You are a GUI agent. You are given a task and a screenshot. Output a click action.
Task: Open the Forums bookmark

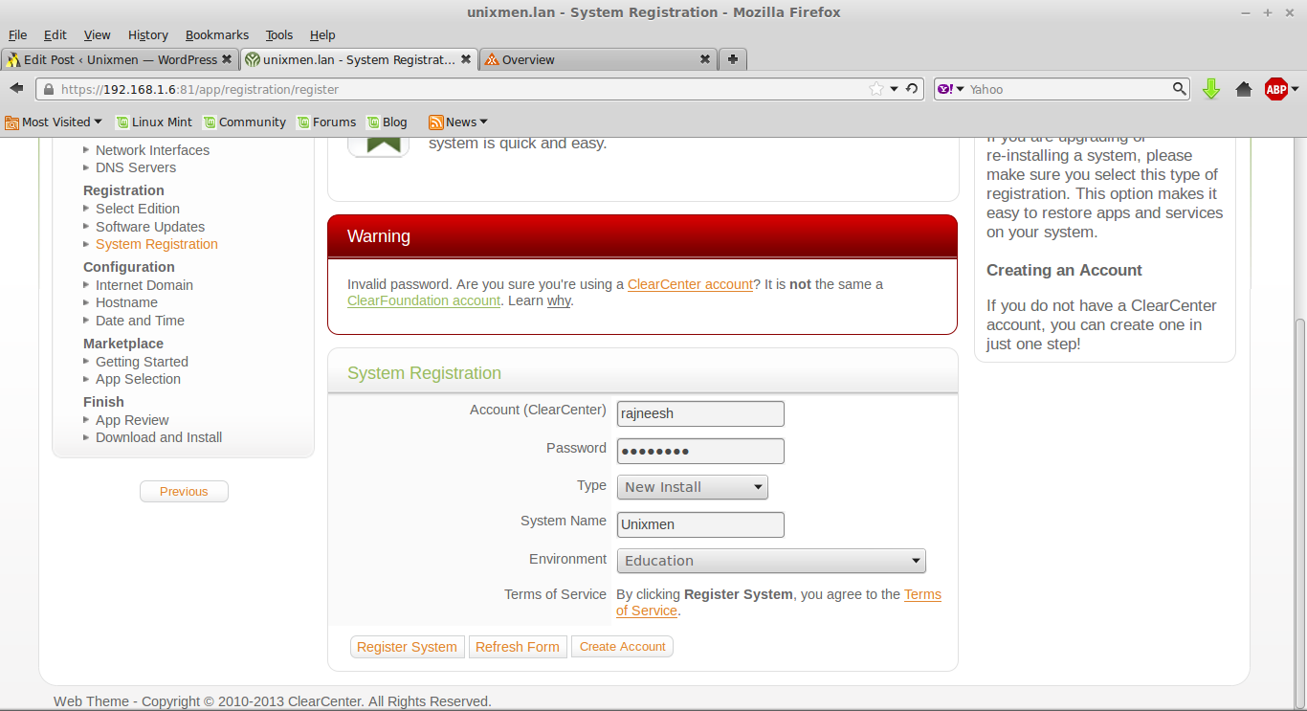325,122
